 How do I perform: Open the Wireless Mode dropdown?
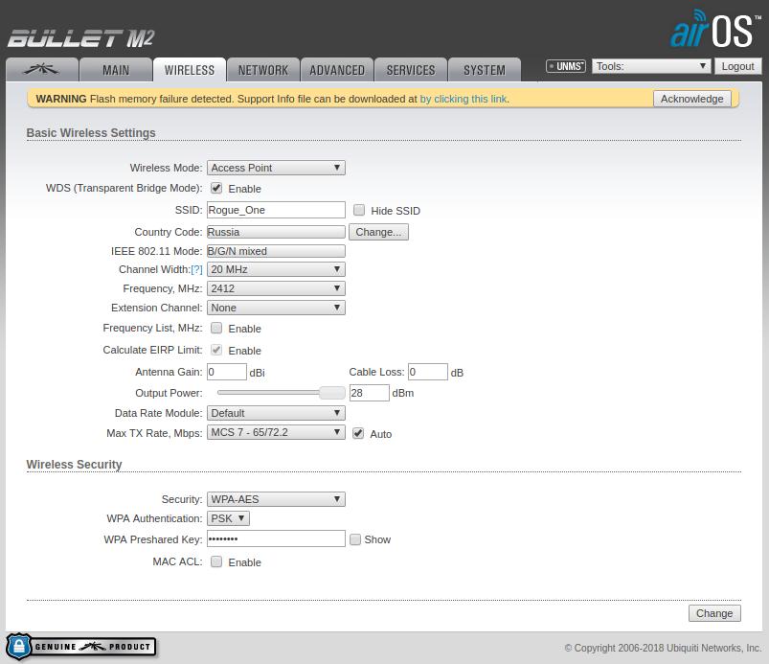[x=276, y=168]
